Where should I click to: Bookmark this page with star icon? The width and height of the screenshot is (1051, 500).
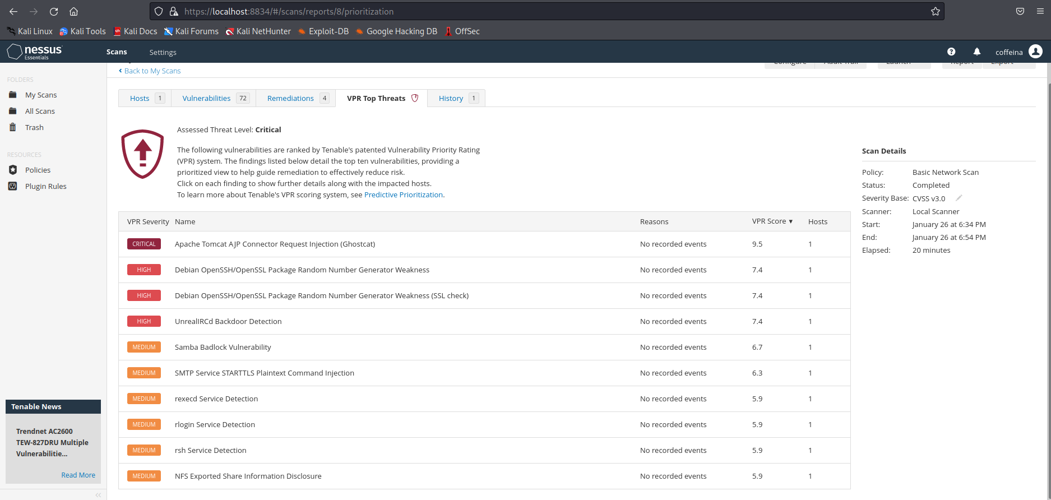pyautogui.click(x=935, y=11)
